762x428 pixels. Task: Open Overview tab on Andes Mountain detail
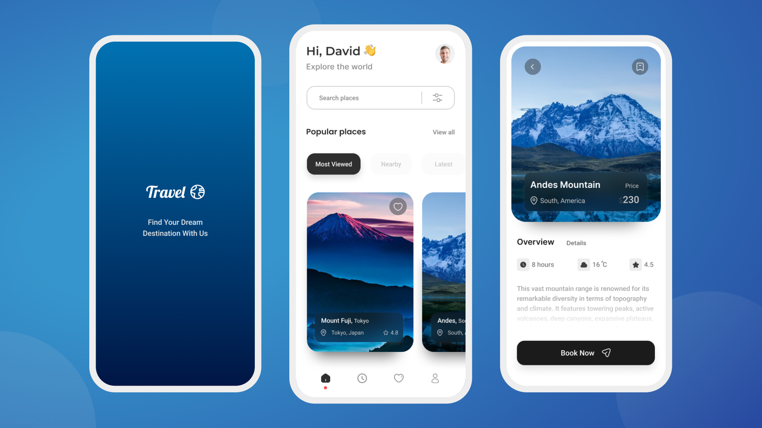pos(535,242)
